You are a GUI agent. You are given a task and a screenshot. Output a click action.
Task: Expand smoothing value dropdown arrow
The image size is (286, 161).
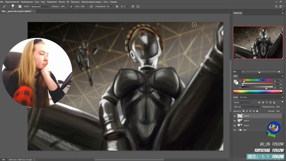[113, 6]
